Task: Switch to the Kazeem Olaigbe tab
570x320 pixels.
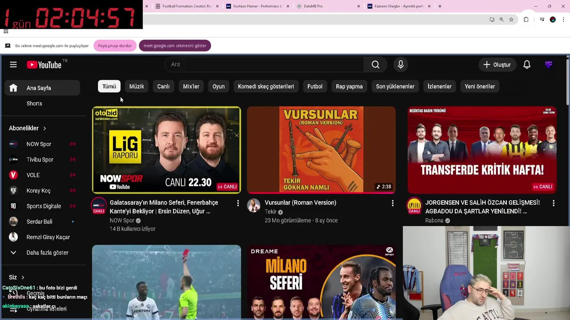Action: click(x=399, y=6)
